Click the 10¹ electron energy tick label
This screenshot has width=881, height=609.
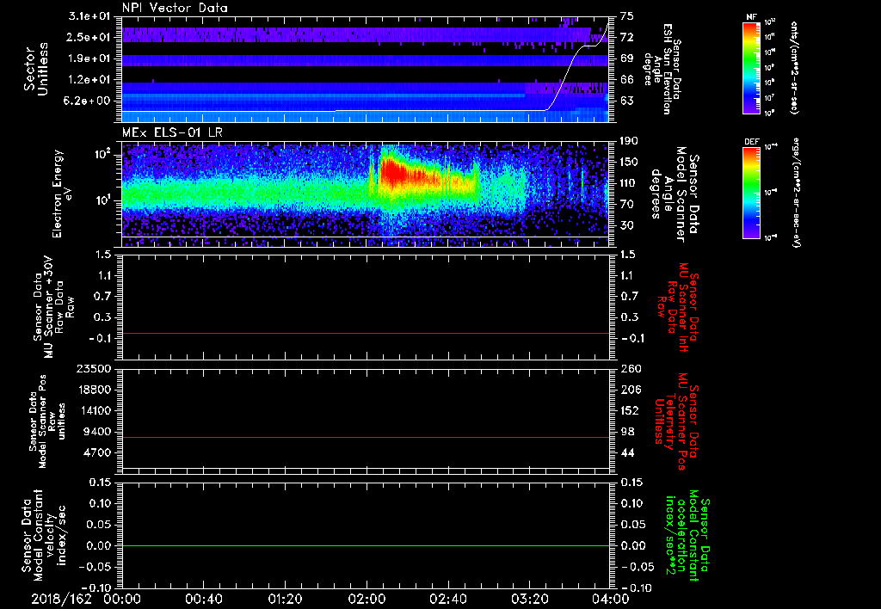point(102,200)
